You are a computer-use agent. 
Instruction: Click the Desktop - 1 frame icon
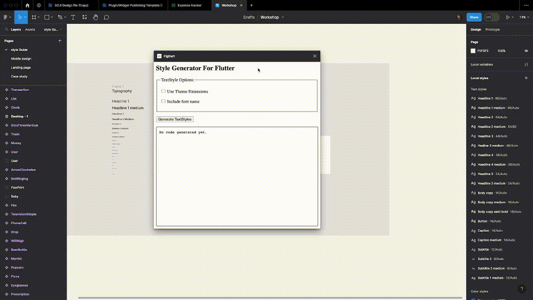click(x=7, y=116)
